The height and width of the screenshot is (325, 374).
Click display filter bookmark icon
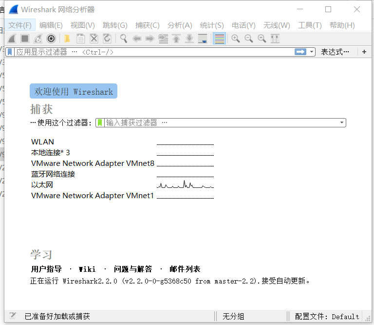pos(10,52)
